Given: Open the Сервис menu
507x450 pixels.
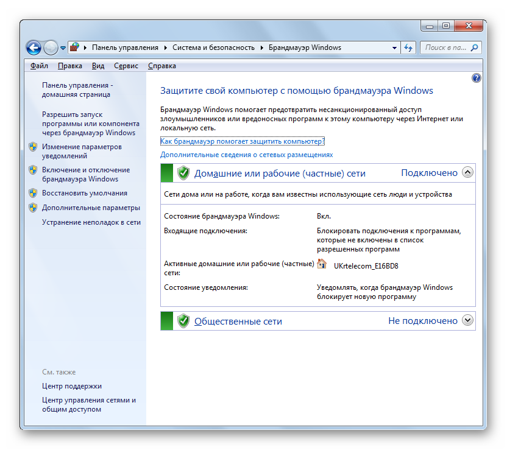Looking at the screenshot, I should pyautogui.click(x=126, y=66).
